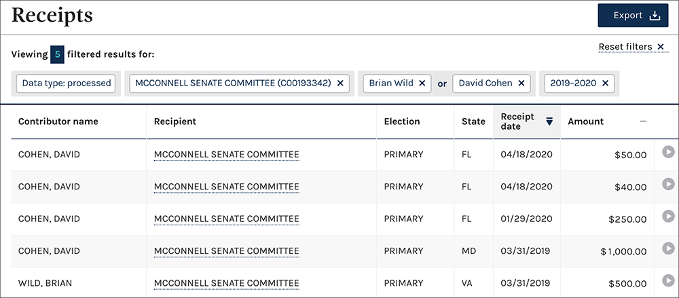This screenshot has height=298, width=679.
Task: Remove the David Cohen filter tag
Action: (521, 83)
